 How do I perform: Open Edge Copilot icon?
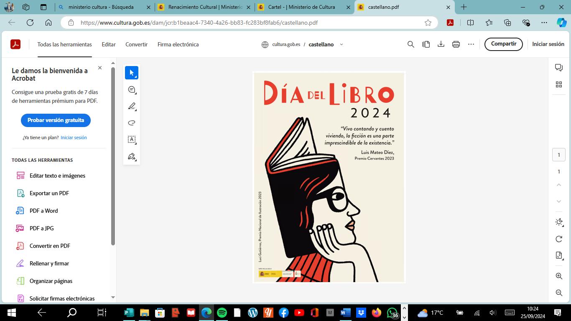[x=562, y=23]
